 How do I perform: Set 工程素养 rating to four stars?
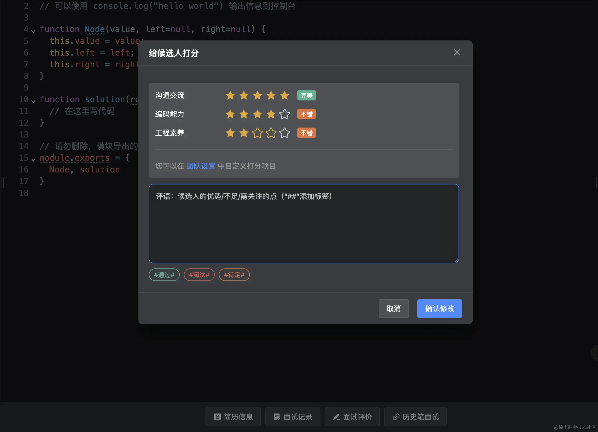click(271, 133)
